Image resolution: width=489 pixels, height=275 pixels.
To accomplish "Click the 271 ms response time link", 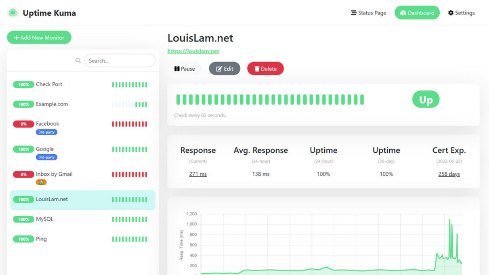I will click(198, 174).
